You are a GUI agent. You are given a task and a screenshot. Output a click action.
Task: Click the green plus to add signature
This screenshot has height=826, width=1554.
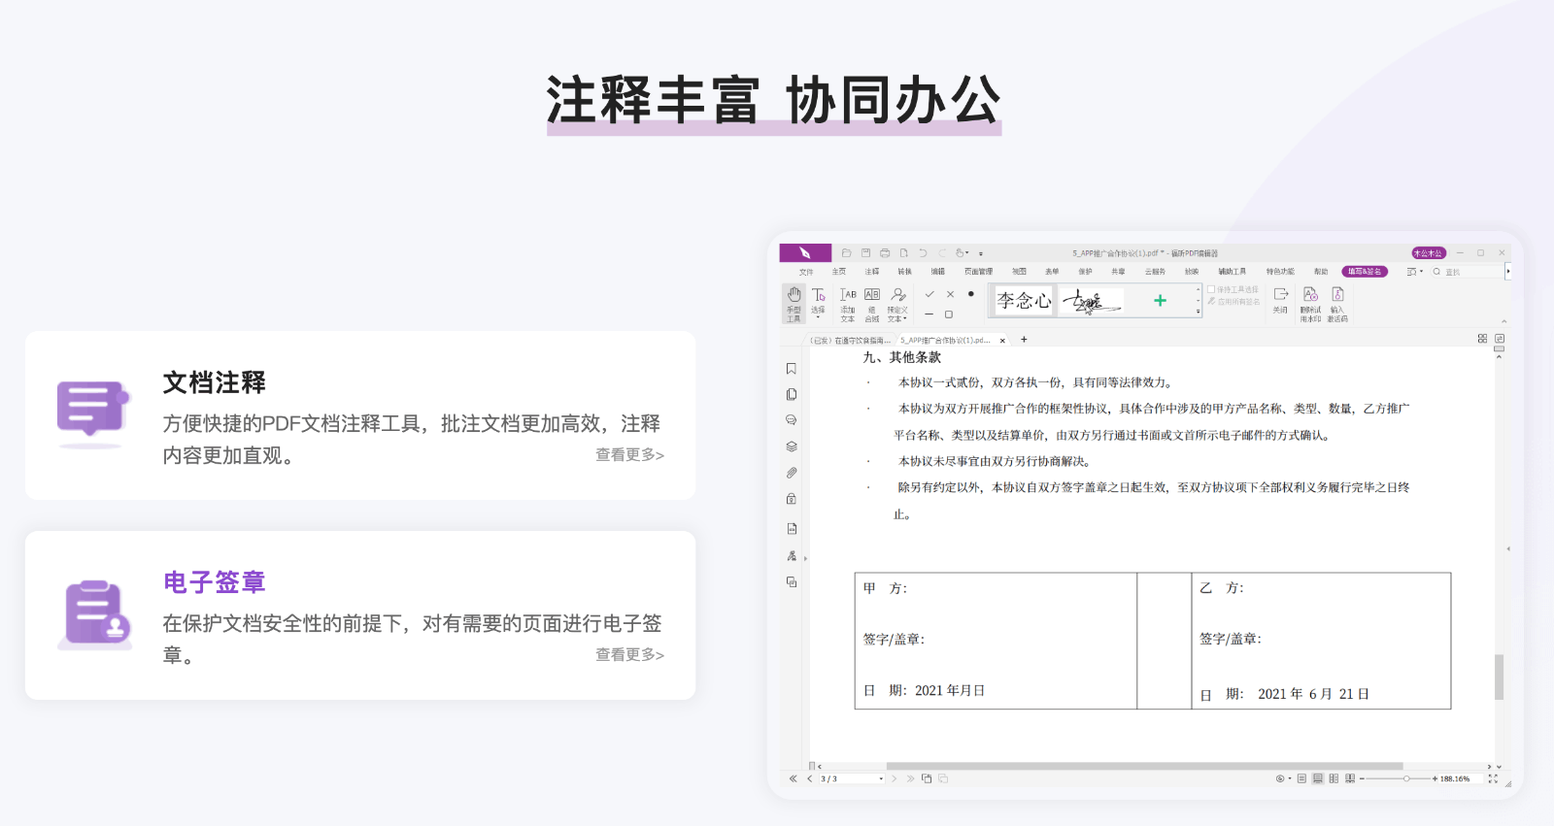coord(1160,301)
